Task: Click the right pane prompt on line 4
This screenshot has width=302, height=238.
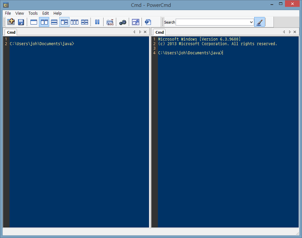Action: point(190,53)
